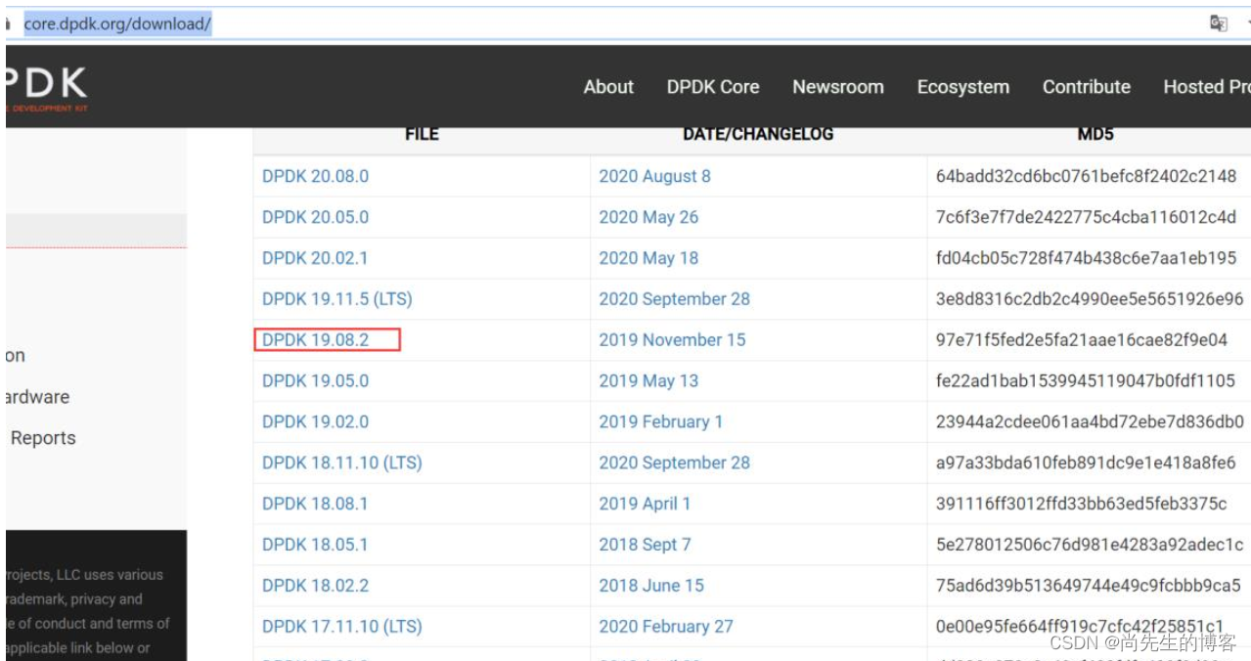Select MD5 64badd32cd6bc0761befc8f2402c2148
1251x661 pixels.
tap(1086, 176)
